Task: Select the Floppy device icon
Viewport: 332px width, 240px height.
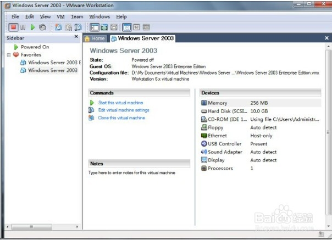Action: pyautogui.click(x=204, y=127)
